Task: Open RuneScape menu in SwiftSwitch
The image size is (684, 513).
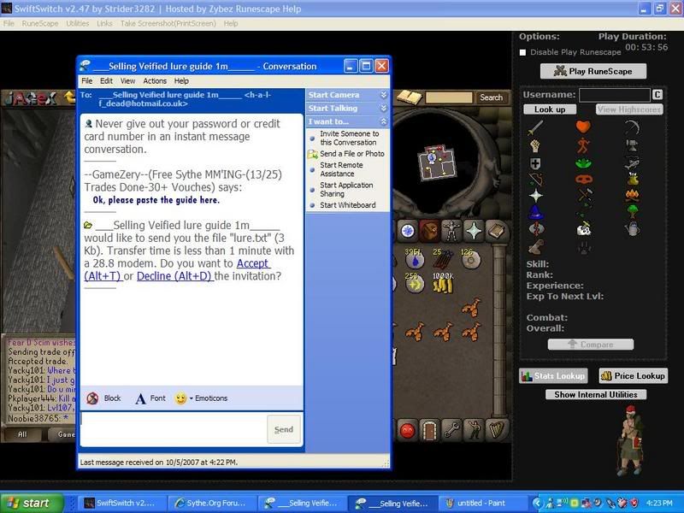Action: (x=40, y=24)
